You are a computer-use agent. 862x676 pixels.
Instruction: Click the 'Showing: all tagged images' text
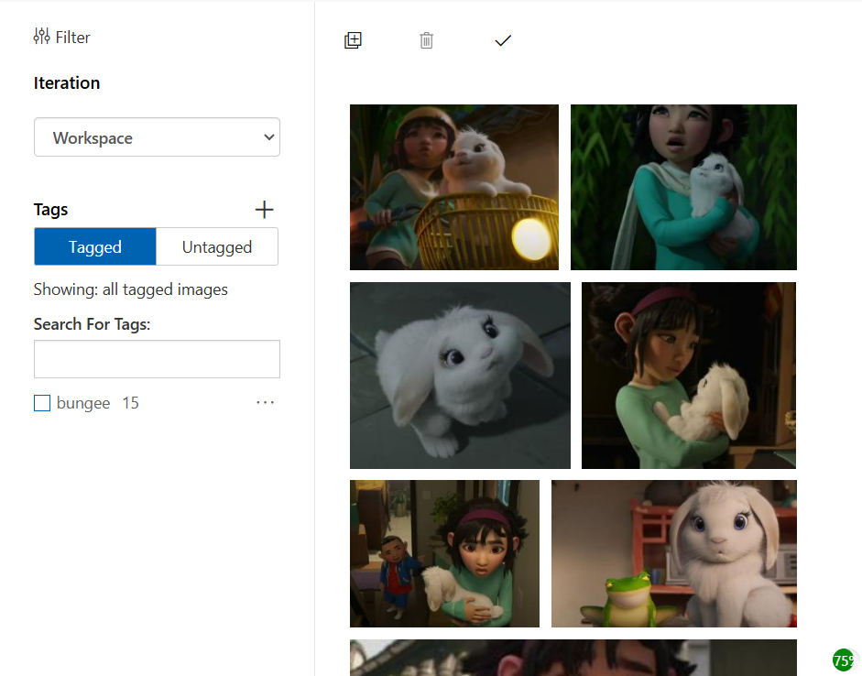tap(131, 289)
